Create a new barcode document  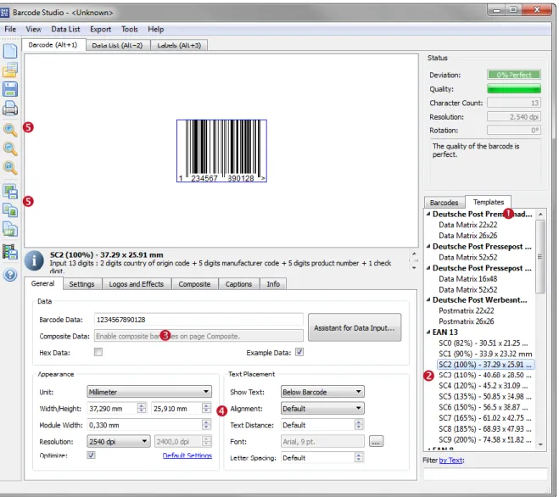[10, 51]
